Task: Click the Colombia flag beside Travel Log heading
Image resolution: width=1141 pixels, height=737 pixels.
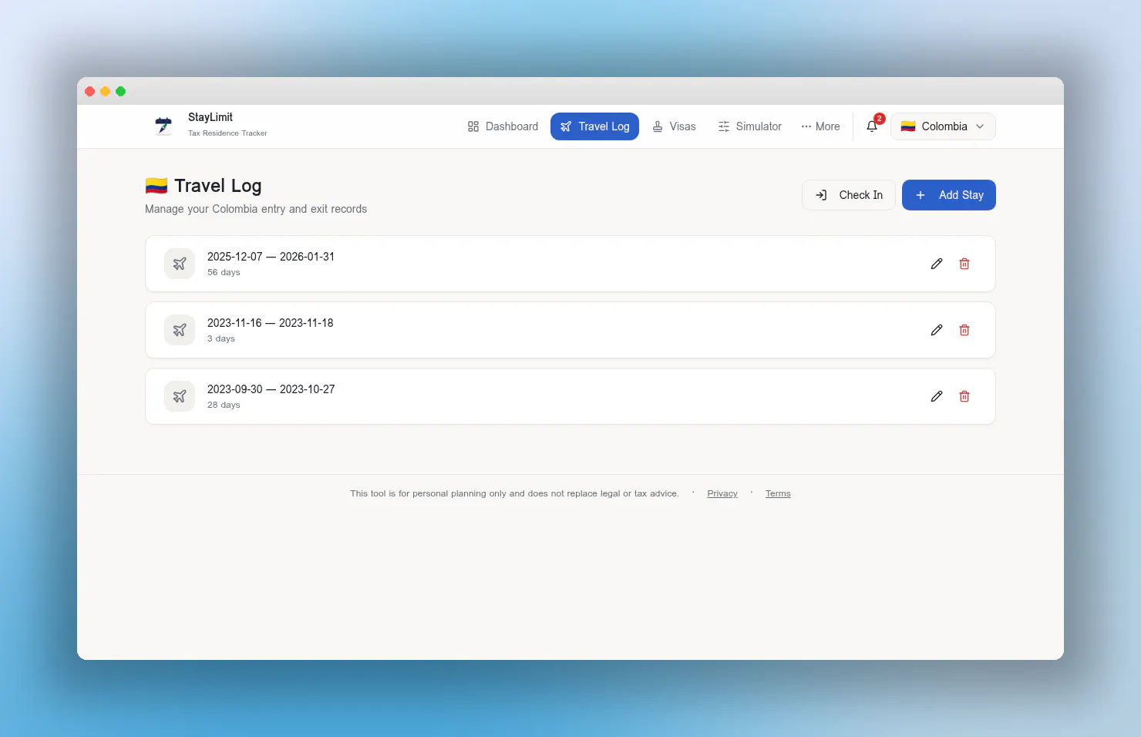Action: [157, 186]
